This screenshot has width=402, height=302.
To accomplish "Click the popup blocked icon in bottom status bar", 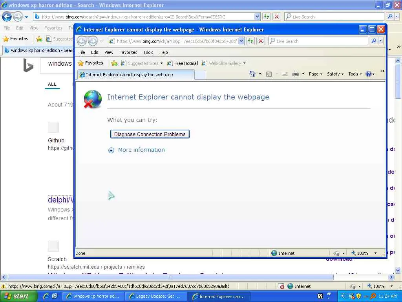I will (x=281, y=286).
